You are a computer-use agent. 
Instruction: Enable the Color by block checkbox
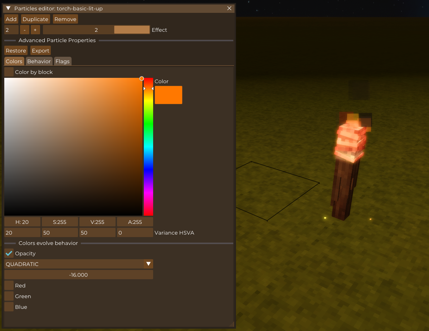9,72
